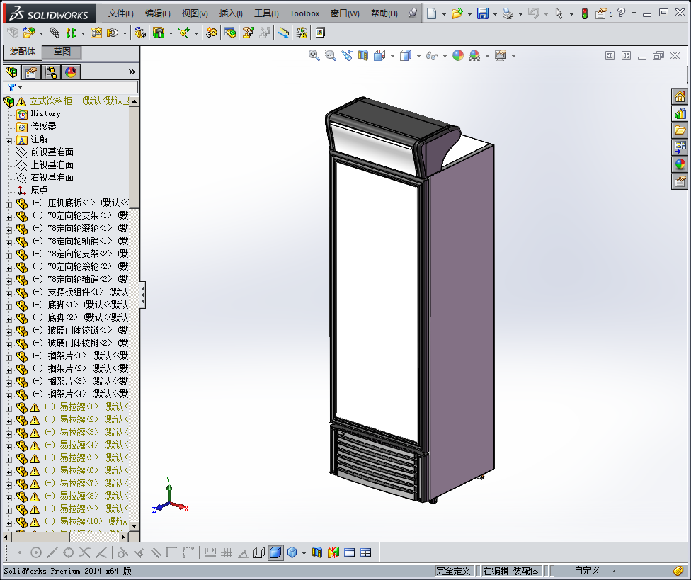Expand the 压机底板<1> tree node
This screenshot has width=691, height=580.
8,205
